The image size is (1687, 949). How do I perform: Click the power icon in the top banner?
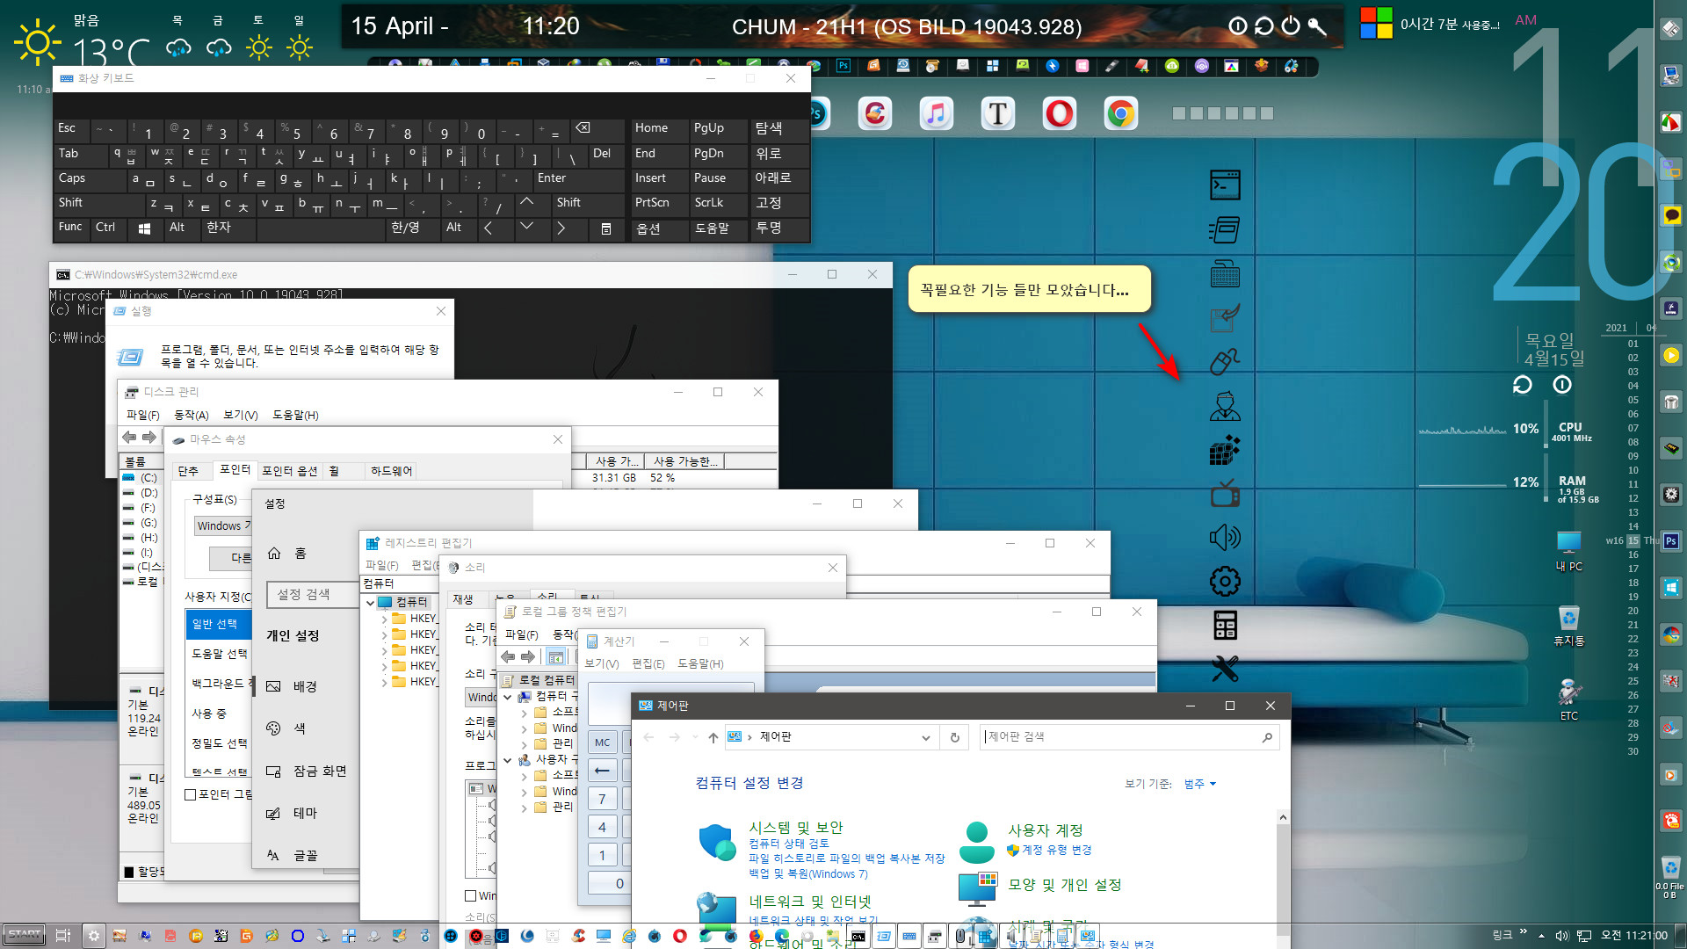pos(1291,26)
